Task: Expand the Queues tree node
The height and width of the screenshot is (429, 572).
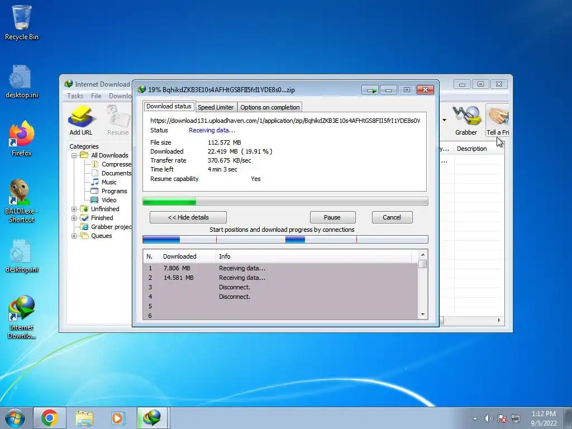Action: point(74,236)
